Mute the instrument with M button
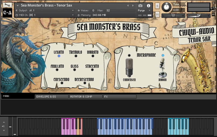The image size is (217, 137). [157, 14]
